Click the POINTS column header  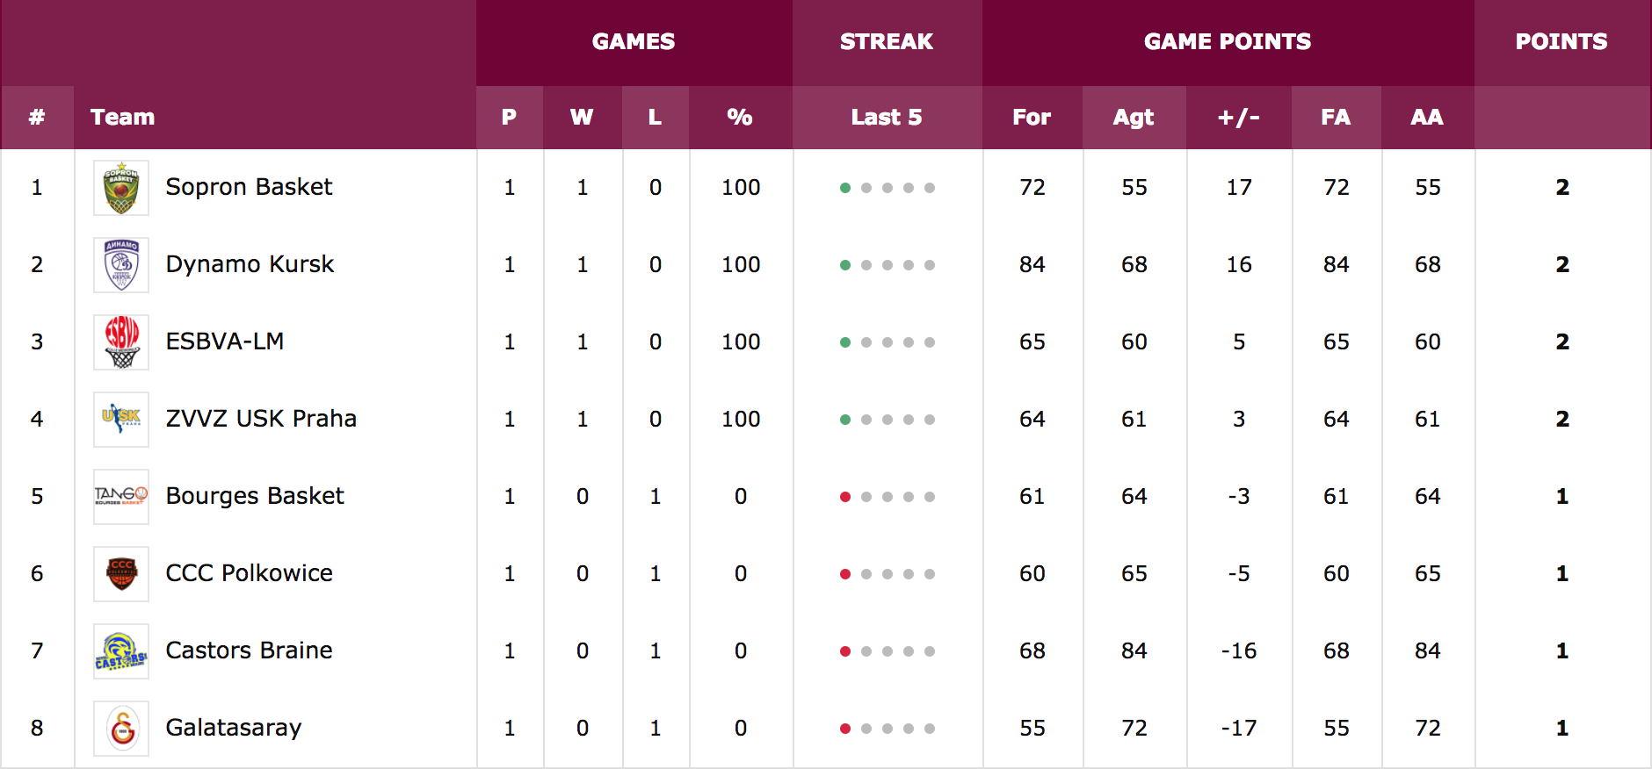pyautogui.click(x=1561, y=41)
